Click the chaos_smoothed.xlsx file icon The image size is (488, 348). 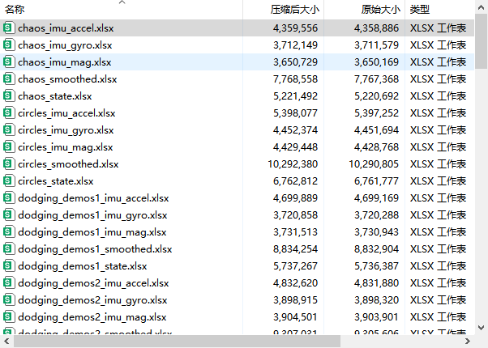coord(9,79)
